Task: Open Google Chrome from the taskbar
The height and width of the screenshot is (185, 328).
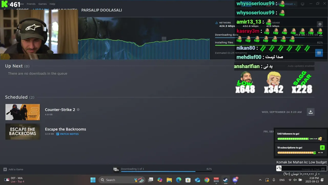Action: click(x=207, y=180)
